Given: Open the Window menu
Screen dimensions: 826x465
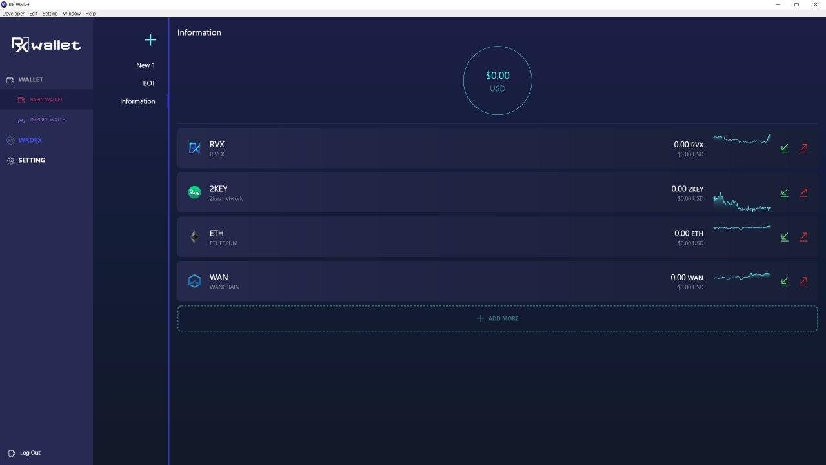Looking at the screenshot, I should point(72,14).
